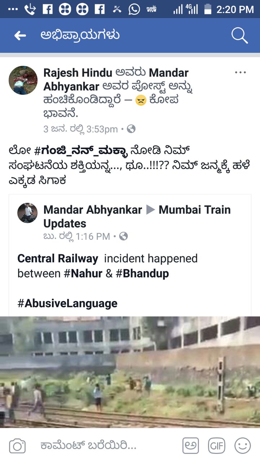This screenshot has width=260, height=463.
Task: Tap Mandar Abhyankar avatar in shared post
Action: point(27,213)
